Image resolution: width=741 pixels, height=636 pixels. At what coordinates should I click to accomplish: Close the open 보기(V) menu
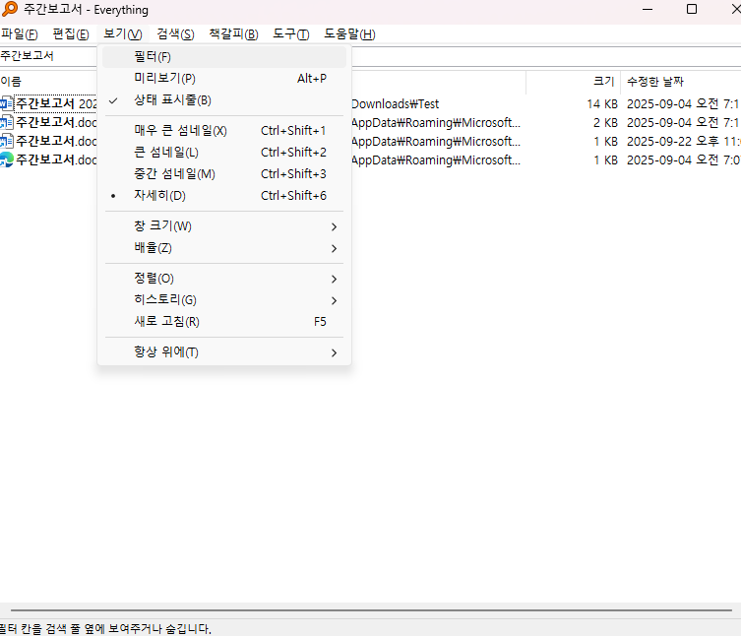tap(123, 34)
